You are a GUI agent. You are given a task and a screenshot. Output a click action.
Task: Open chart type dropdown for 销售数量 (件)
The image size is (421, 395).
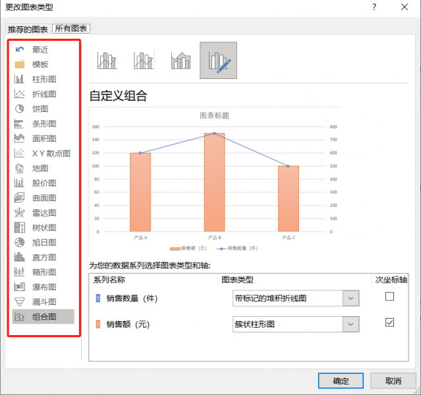tap(351, 298)
